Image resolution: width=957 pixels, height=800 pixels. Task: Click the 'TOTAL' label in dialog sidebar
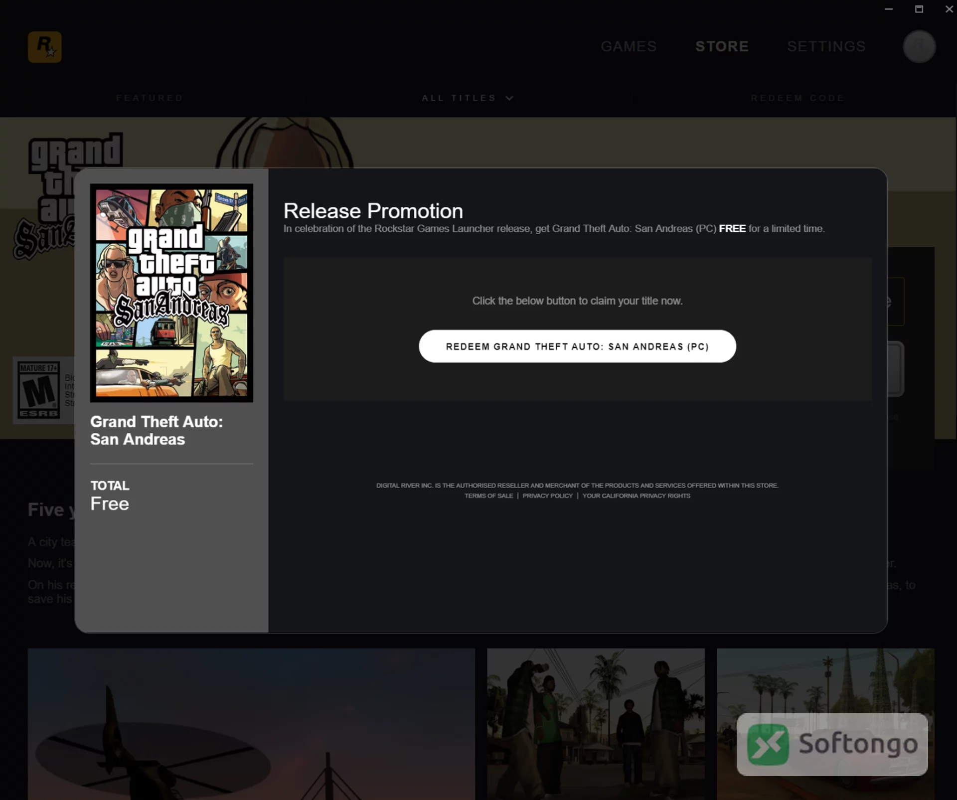pos(110,485)
